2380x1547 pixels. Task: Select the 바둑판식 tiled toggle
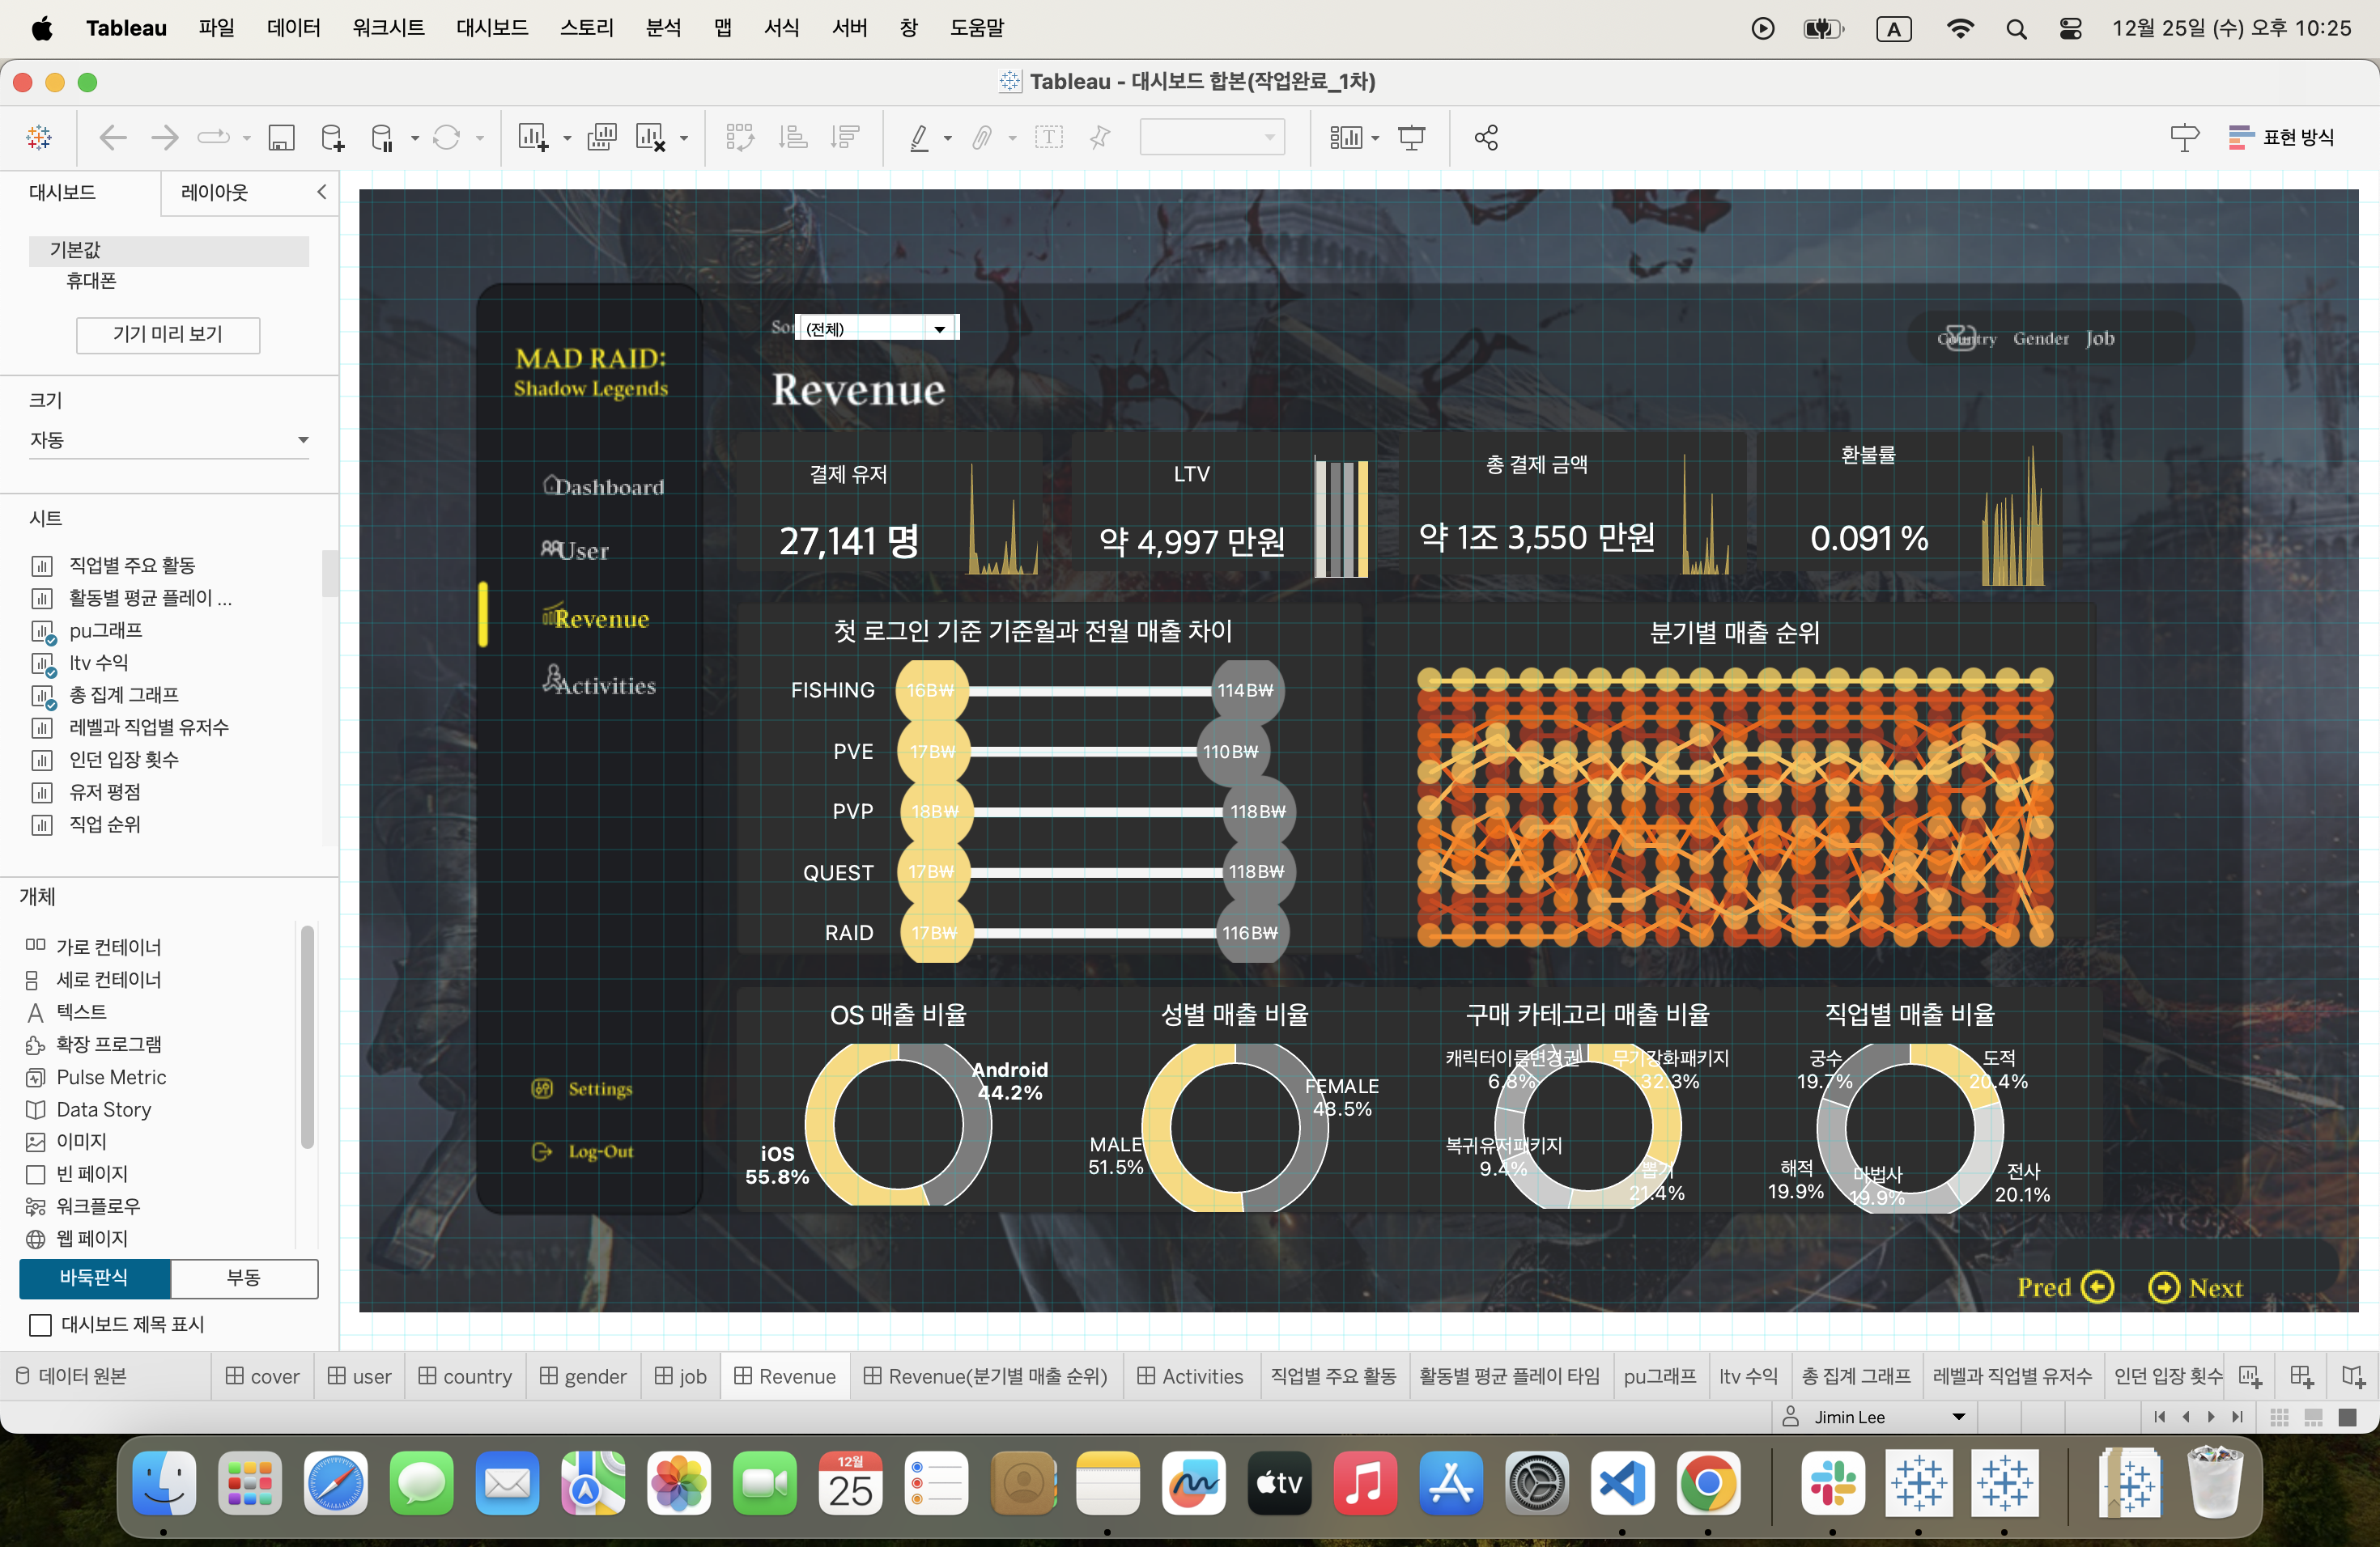coord(94,1278)
